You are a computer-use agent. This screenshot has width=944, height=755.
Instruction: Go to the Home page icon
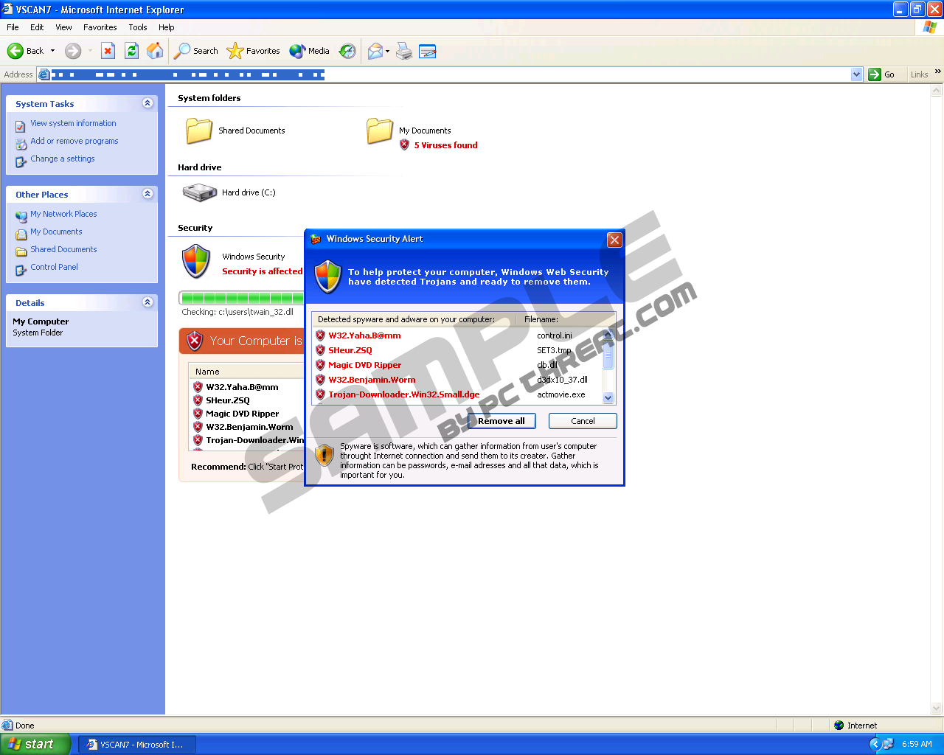coord(155,51)
